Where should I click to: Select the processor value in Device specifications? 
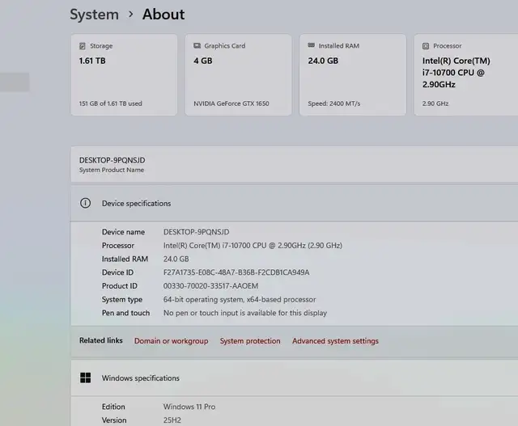(x=253, y=246)
